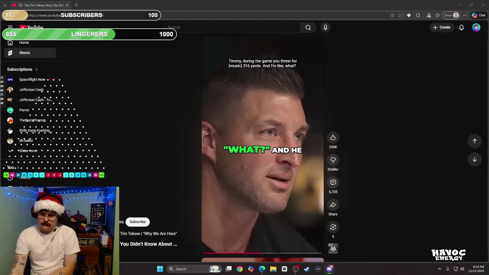Open the short's sound source thumbnail

333,249
